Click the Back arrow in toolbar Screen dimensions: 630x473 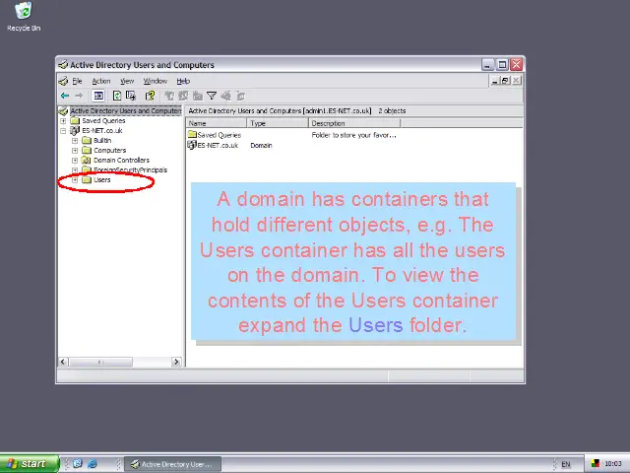click(65, 96)
